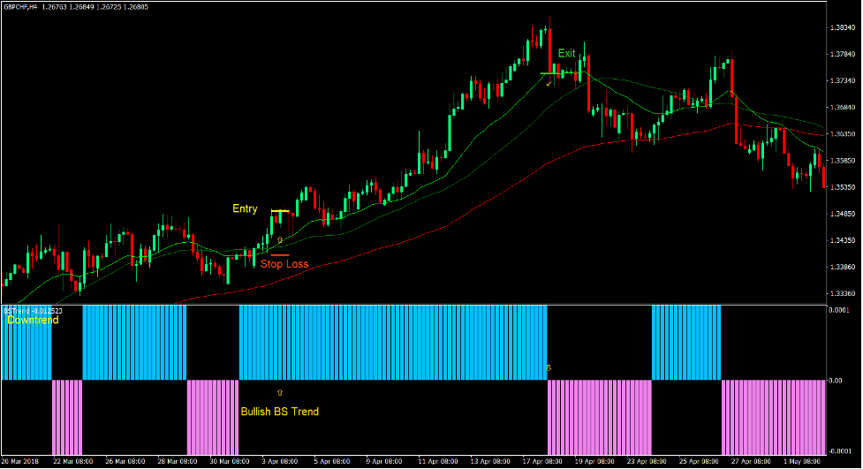Click the yellow "Downtrend" label
The image size is (863, 469).
tap(33, 320)
